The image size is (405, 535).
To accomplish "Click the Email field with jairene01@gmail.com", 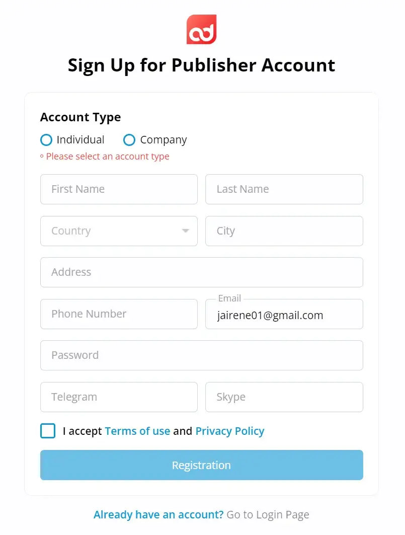I will point(284,315).
